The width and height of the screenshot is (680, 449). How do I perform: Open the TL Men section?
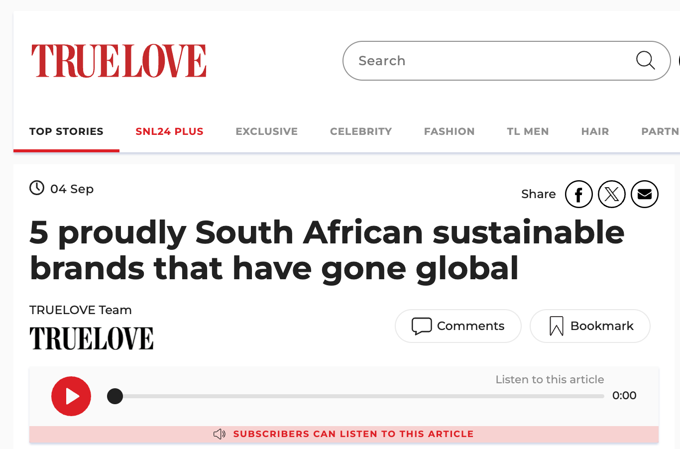(528, 131)
